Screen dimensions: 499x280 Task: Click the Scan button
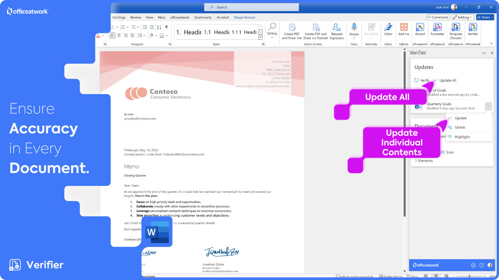(447, 152)
